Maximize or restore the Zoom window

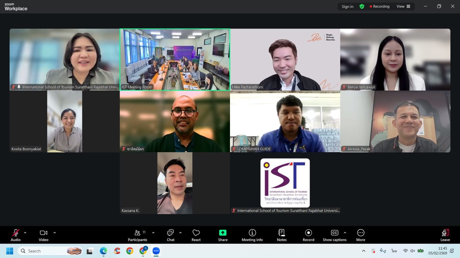tap(439, 6)
